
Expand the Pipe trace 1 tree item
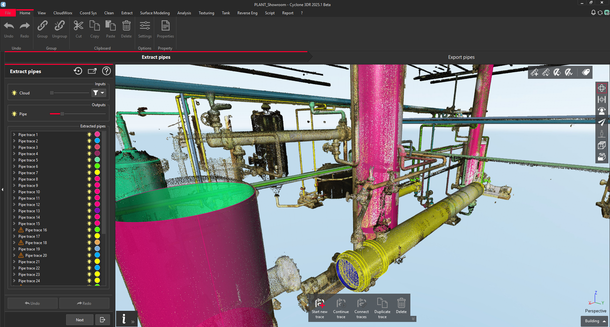click(x=14, y=134)
